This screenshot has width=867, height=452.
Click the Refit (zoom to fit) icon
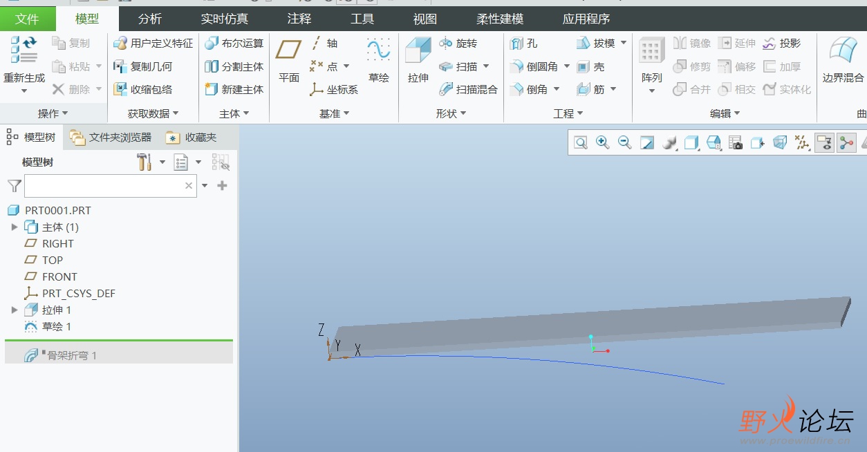click(x=581, y=142)
